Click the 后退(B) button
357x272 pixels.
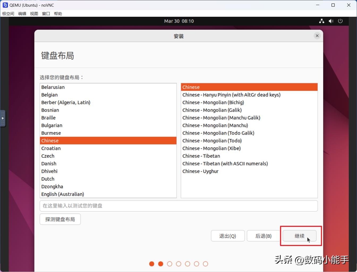(263, 236)
